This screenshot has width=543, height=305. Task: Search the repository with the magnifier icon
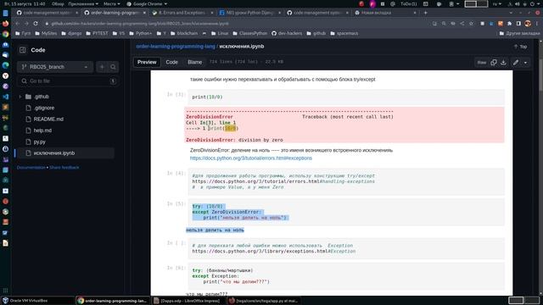click(x=113, y=67)
